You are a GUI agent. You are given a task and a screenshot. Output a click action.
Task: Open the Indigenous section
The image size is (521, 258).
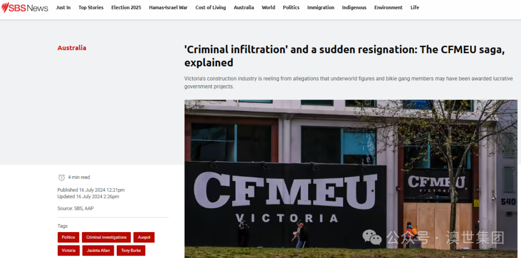click(x=354, y=7)
